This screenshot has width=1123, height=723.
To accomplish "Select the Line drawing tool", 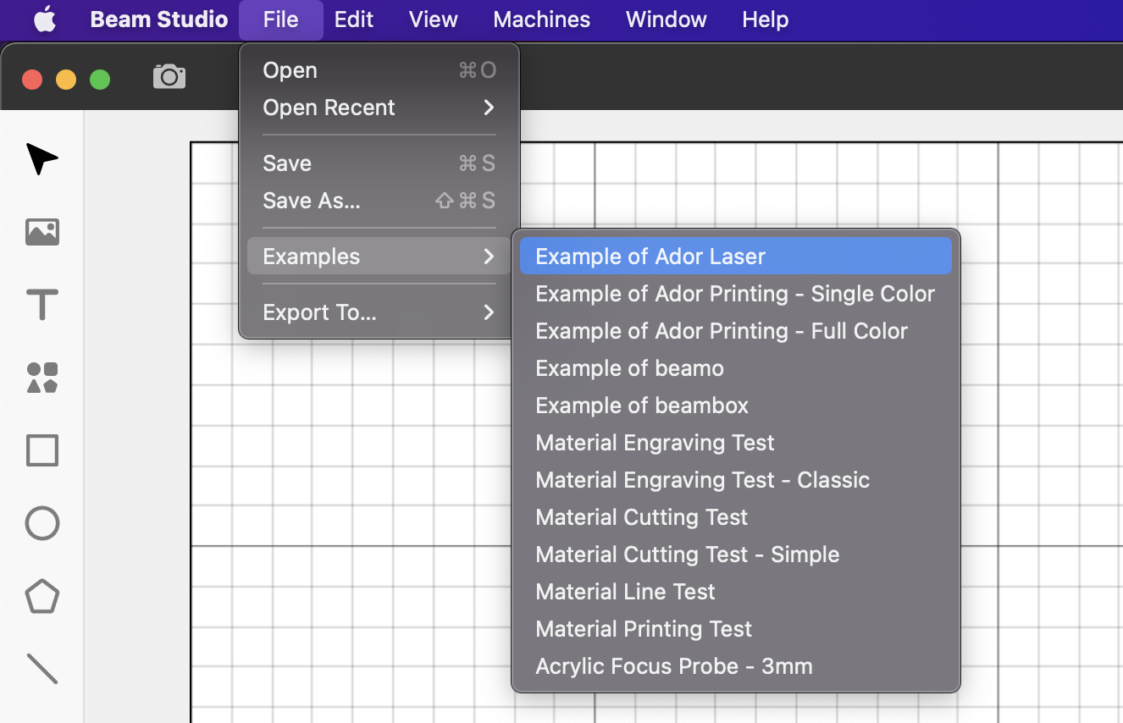I will [41, 669].
